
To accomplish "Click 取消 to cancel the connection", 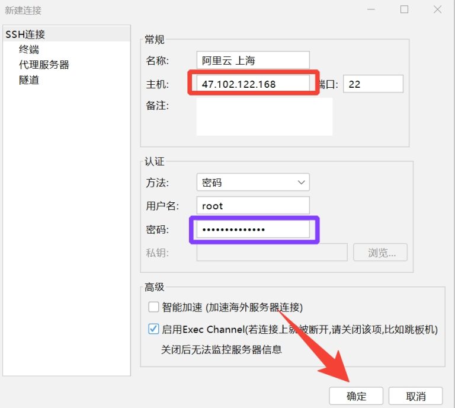I will 416,396.
